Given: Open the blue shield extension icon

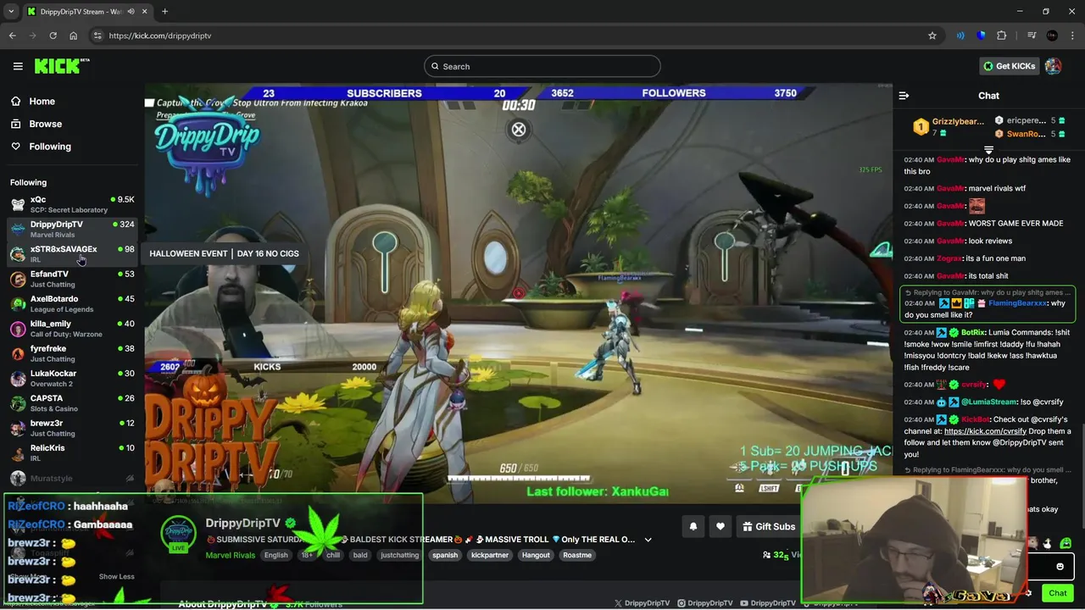Looking at the screenshot, I should [981, 36].
